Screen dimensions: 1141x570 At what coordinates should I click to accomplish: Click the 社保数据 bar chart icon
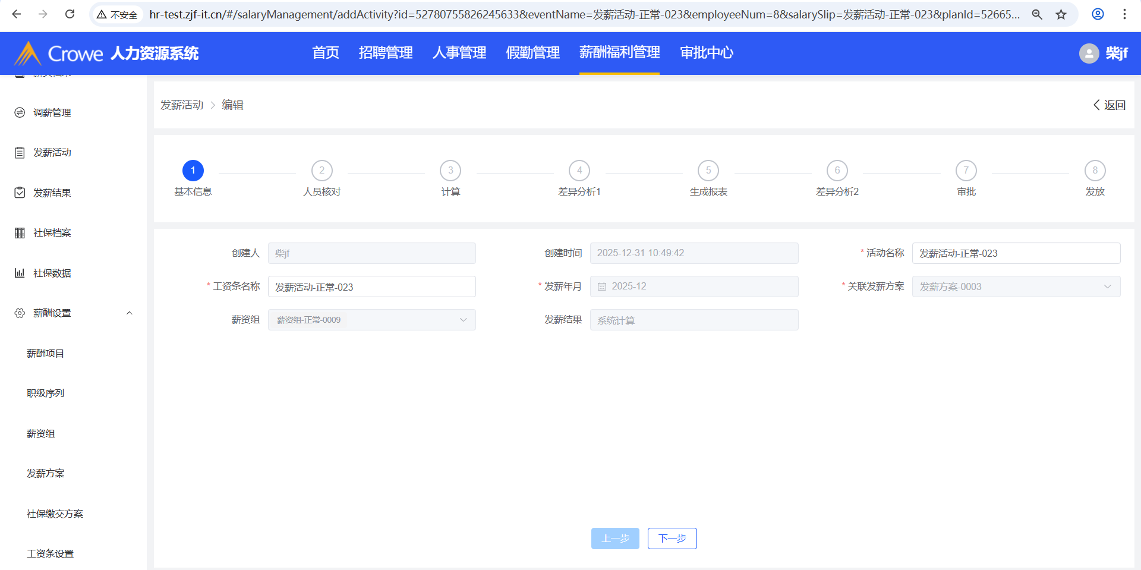click(20, 273)
